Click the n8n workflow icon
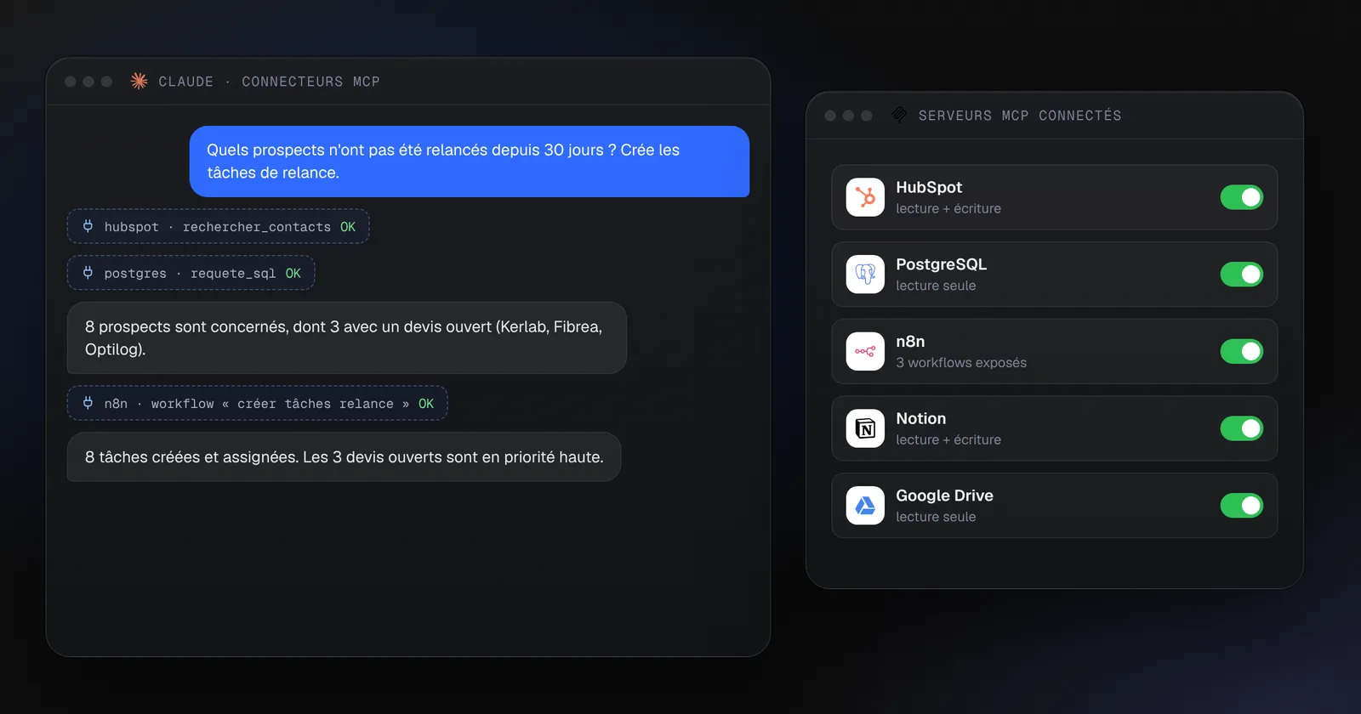 pyautogui.click(x=865, y=351)
